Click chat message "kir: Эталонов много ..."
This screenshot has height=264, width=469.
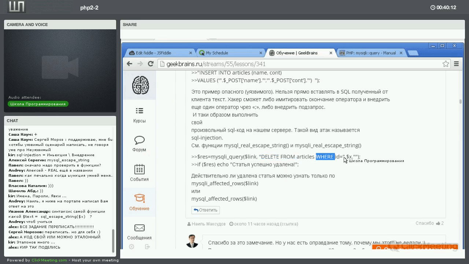click(x=32, y=242)
